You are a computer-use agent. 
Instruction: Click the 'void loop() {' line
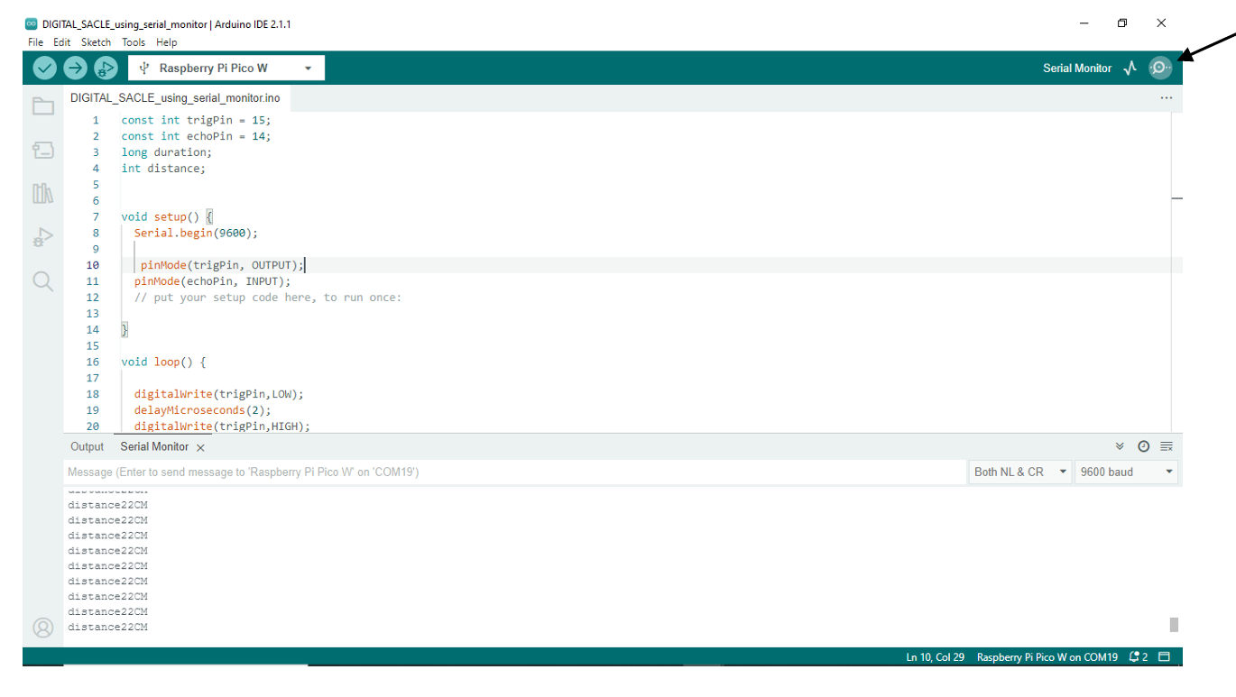pos(164,362)
